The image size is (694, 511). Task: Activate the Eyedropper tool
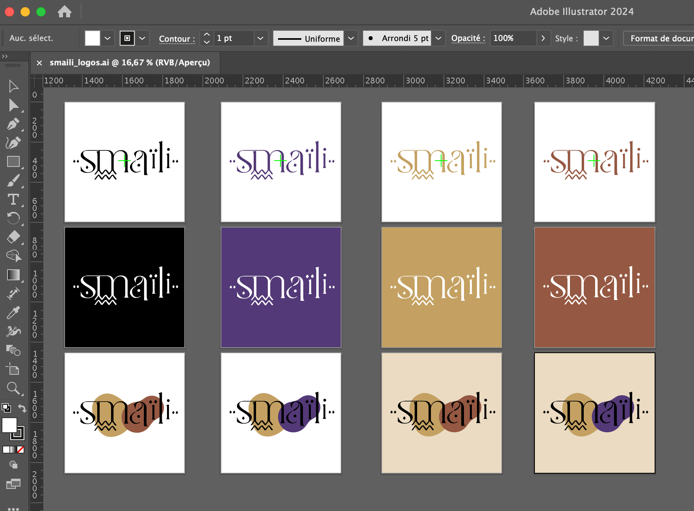tap(13, 313)
